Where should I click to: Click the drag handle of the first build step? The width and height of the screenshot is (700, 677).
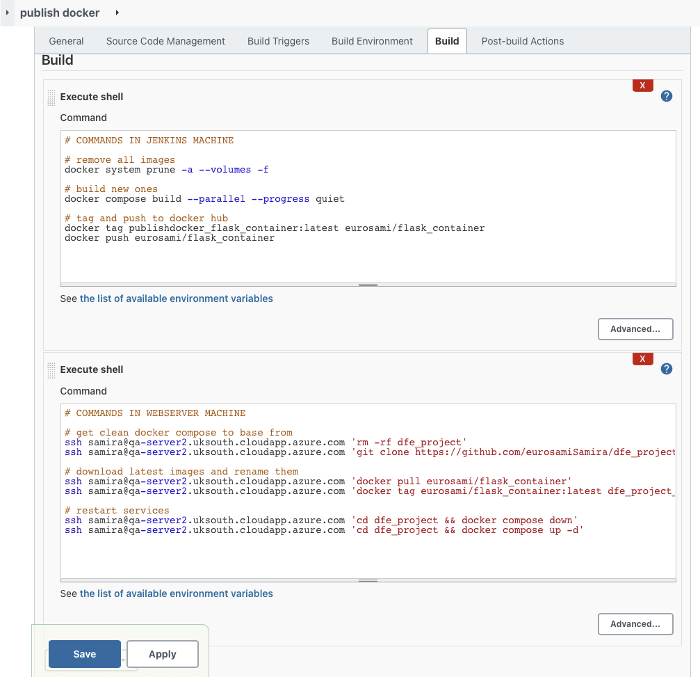coord(50,97)
